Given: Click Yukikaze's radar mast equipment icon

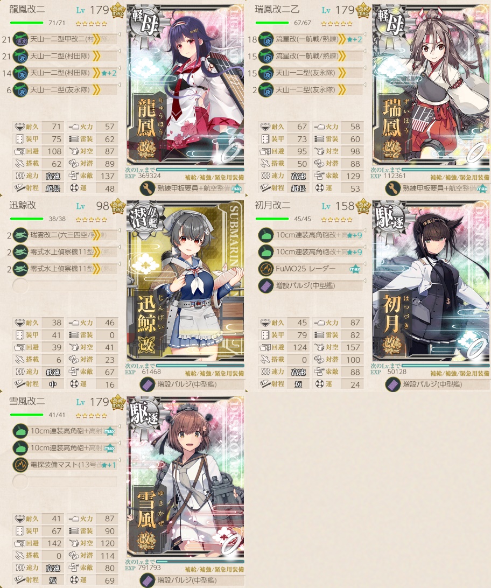Looking at the screenshot, I should coord(20,465).
